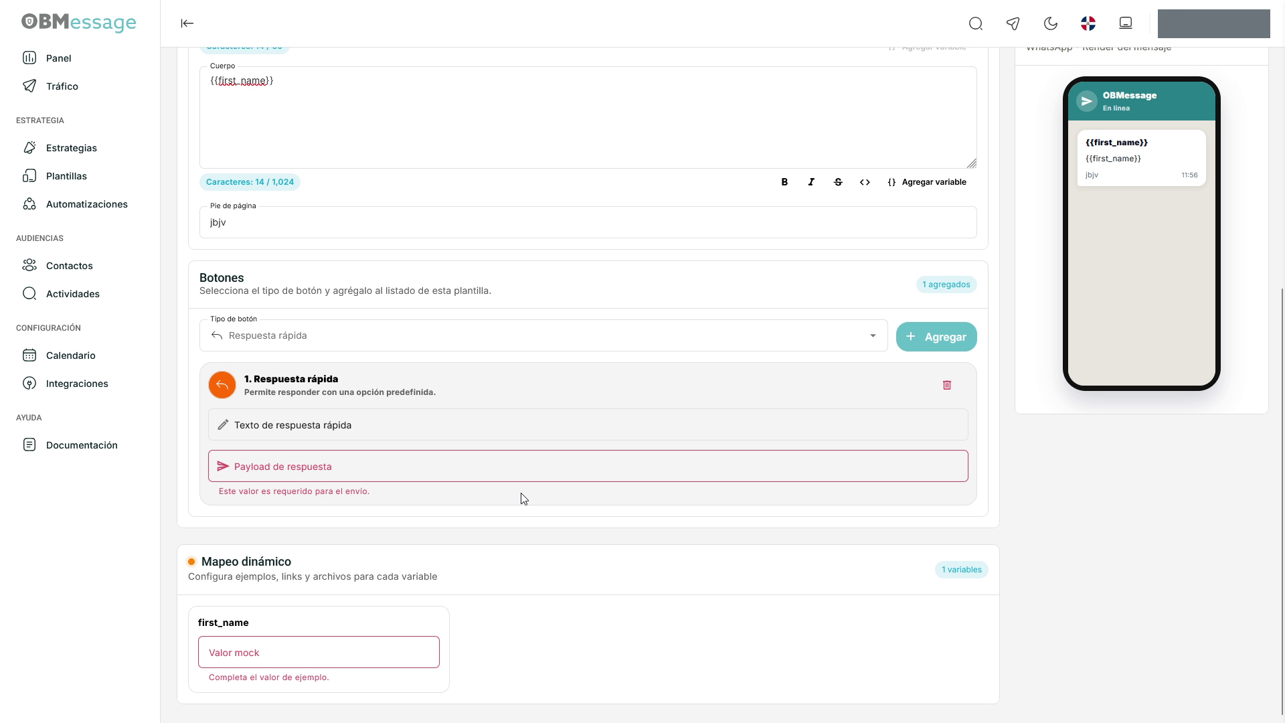1285x723 pixels.
Task: Click the user profile box in header
Action: pyautogui.click(x=1213, y=23)
